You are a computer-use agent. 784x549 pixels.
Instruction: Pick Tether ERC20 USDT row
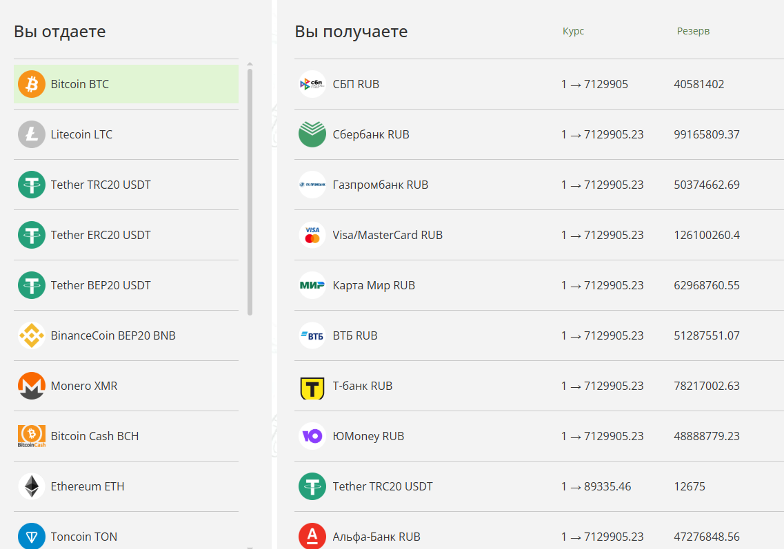pyautogui.click(x=126, y=235)
